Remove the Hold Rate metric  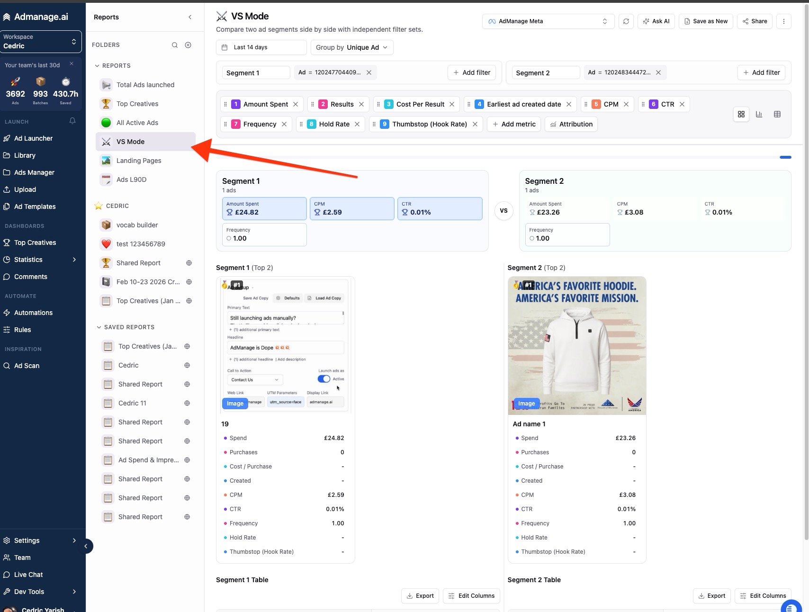pos(357,124)
